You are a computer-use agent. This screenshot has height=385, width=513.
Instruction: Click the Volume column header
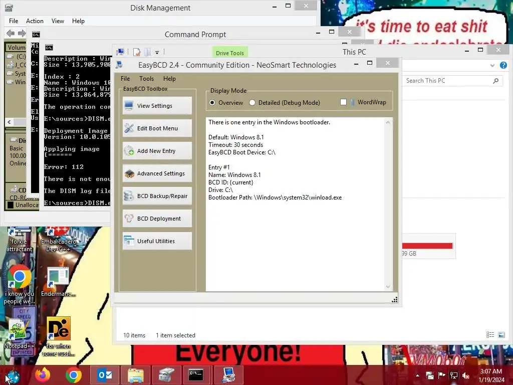tap(17, 48)
